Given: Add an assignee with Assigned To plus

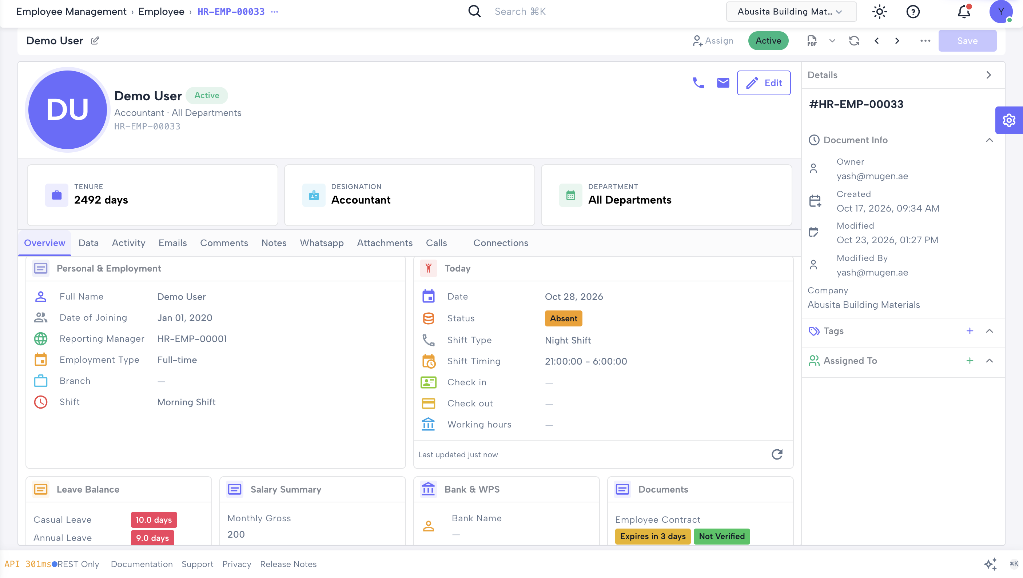Looking at the screenshot, I should 970,361.
